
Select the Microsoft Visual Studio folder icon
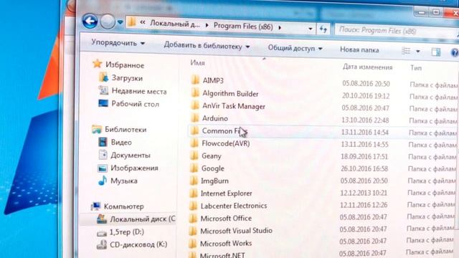[193, 231]
